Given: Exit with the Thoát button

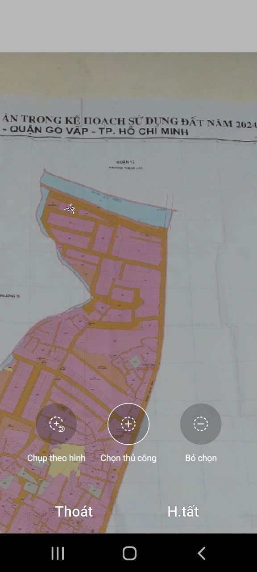Looking at the screenshot, I should [74, 511].
